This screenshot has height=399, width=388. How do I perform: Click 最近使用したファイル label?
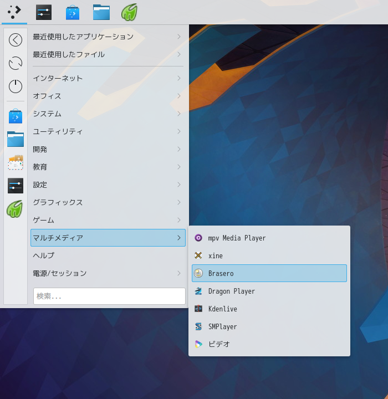69,54
